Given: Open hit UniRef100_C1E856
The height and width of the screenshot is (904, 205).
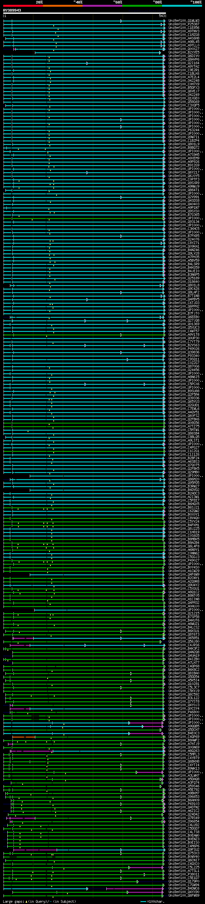Looking at the screenshot, I should point(184,28).
